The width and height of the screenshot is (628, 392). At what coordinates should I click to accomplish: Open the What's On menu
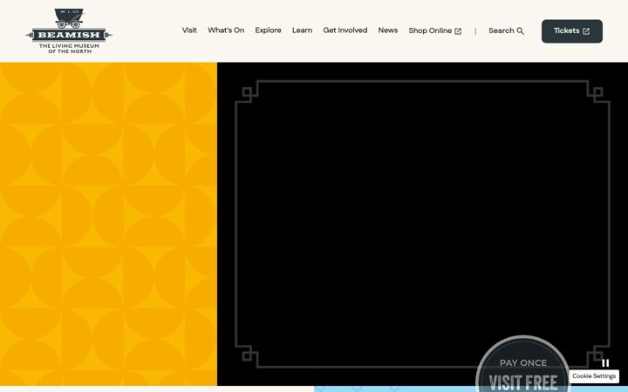(226, 30)
